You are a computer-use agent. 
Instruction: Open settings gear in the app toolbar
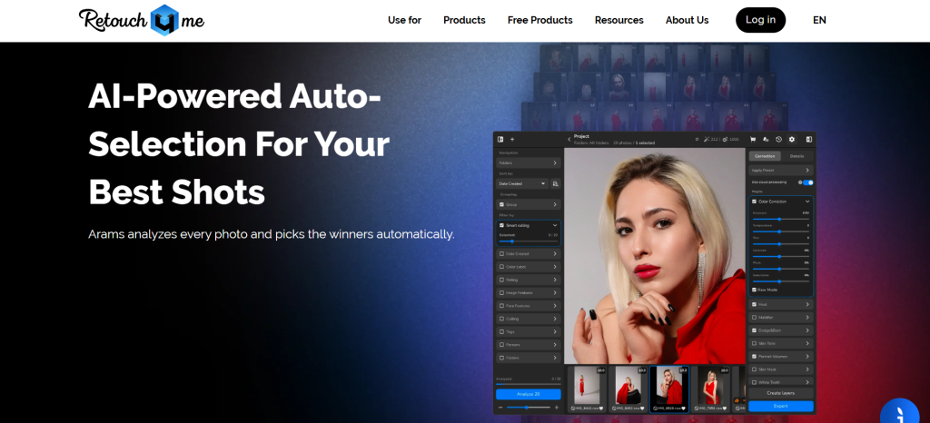coord(792,139)
